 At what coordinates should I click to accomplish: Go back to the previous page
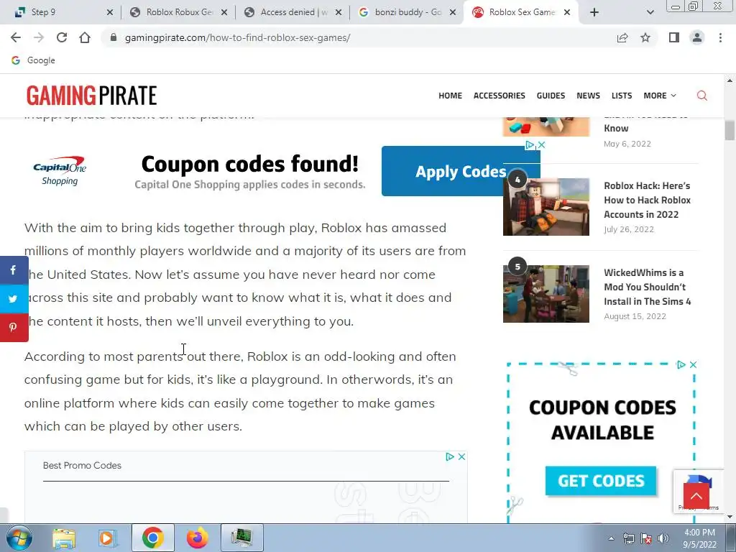tap(16, 37)
